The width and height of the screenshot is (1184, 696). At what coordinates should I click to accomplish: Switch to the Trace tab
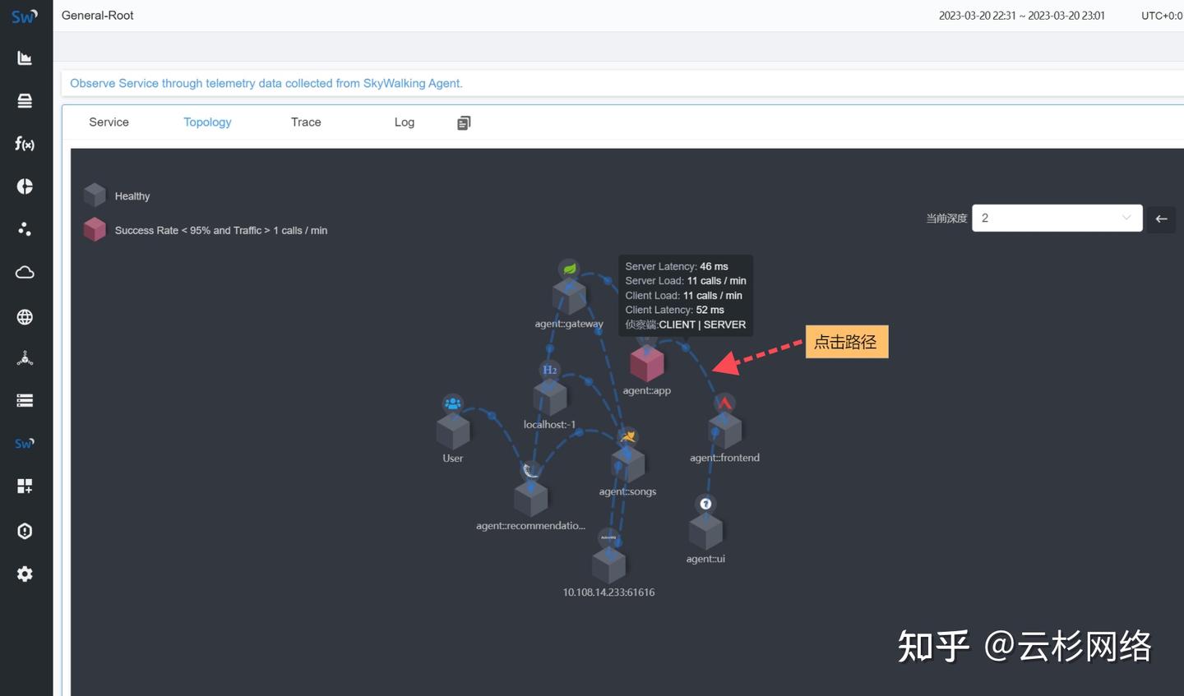(x=305, y=122)
